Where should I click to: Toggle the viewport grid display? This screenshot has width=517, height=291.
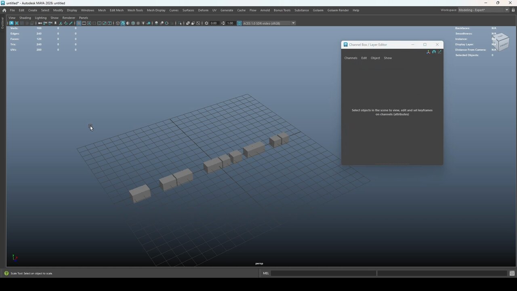[x=79, y=23]
